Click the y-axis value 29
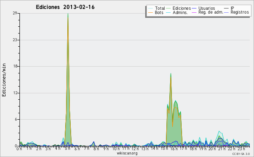Image resolution: width=254 pixels, height=157 pixels. point(15,13)
